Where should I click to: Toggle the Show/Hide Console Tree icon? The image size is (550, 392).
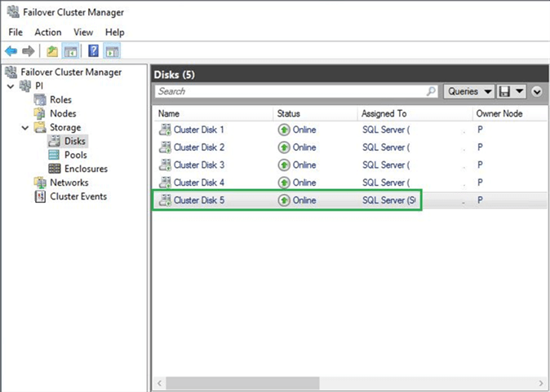point(70,51)
